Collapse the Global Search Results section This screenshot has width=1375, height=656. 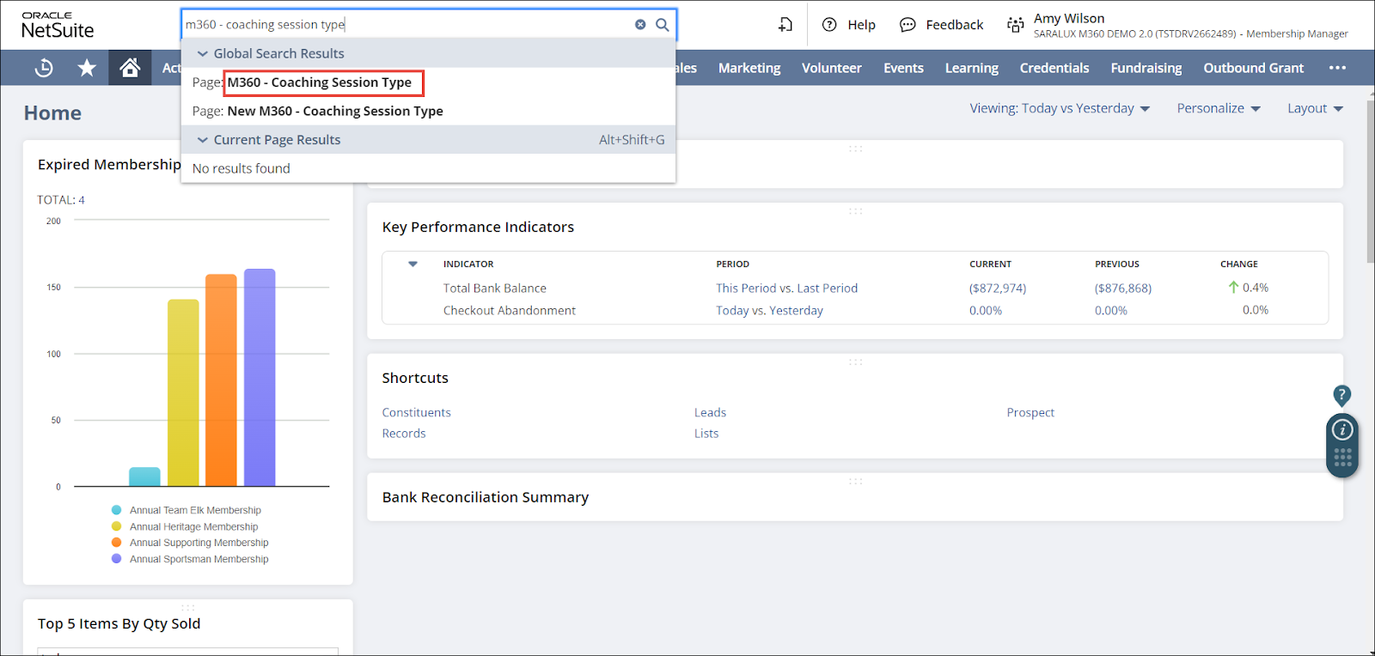coord(203,54)
